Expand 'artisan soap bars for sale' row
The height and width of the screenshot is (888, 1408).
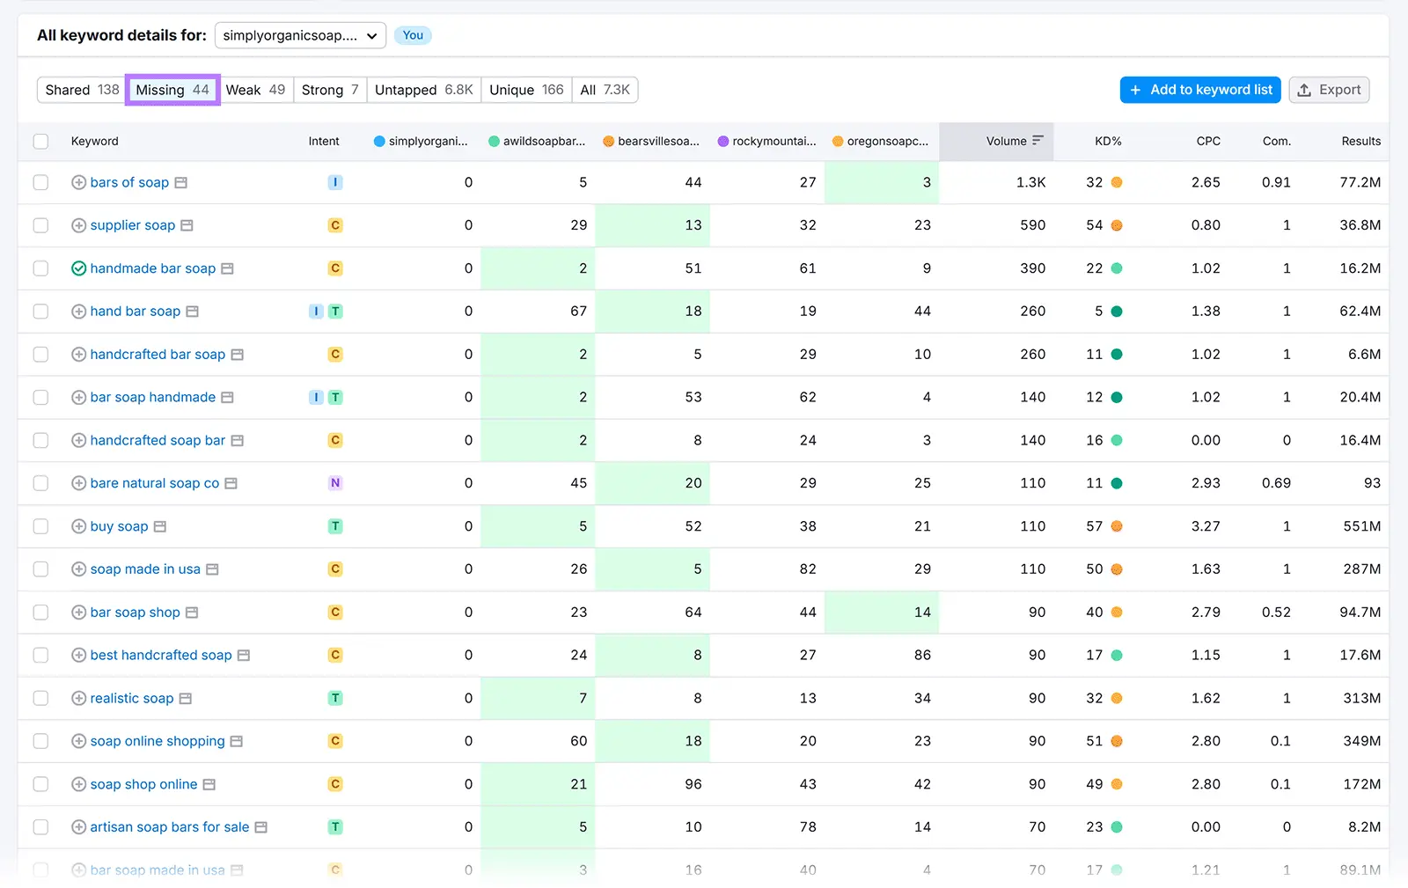click(x=77, y=826)
